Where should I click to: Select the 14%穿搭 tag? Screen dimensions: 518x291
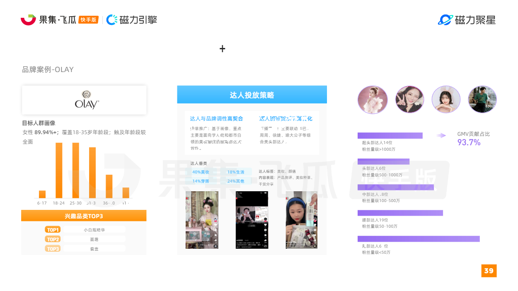(201, 181)
